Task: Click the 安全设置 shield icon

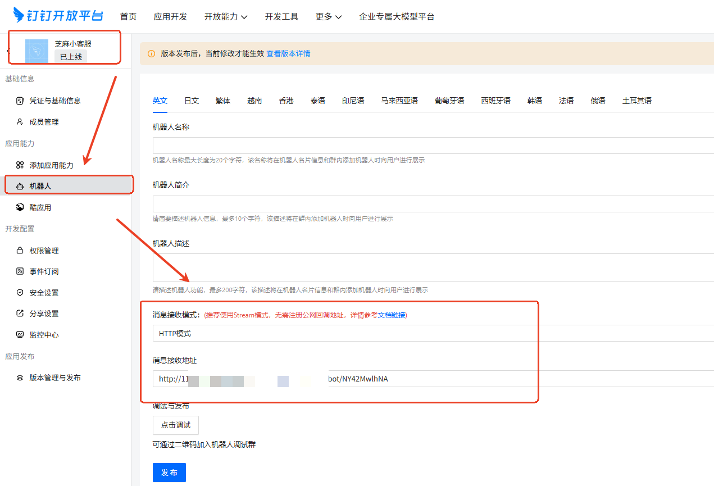Action: coord(20,293)
